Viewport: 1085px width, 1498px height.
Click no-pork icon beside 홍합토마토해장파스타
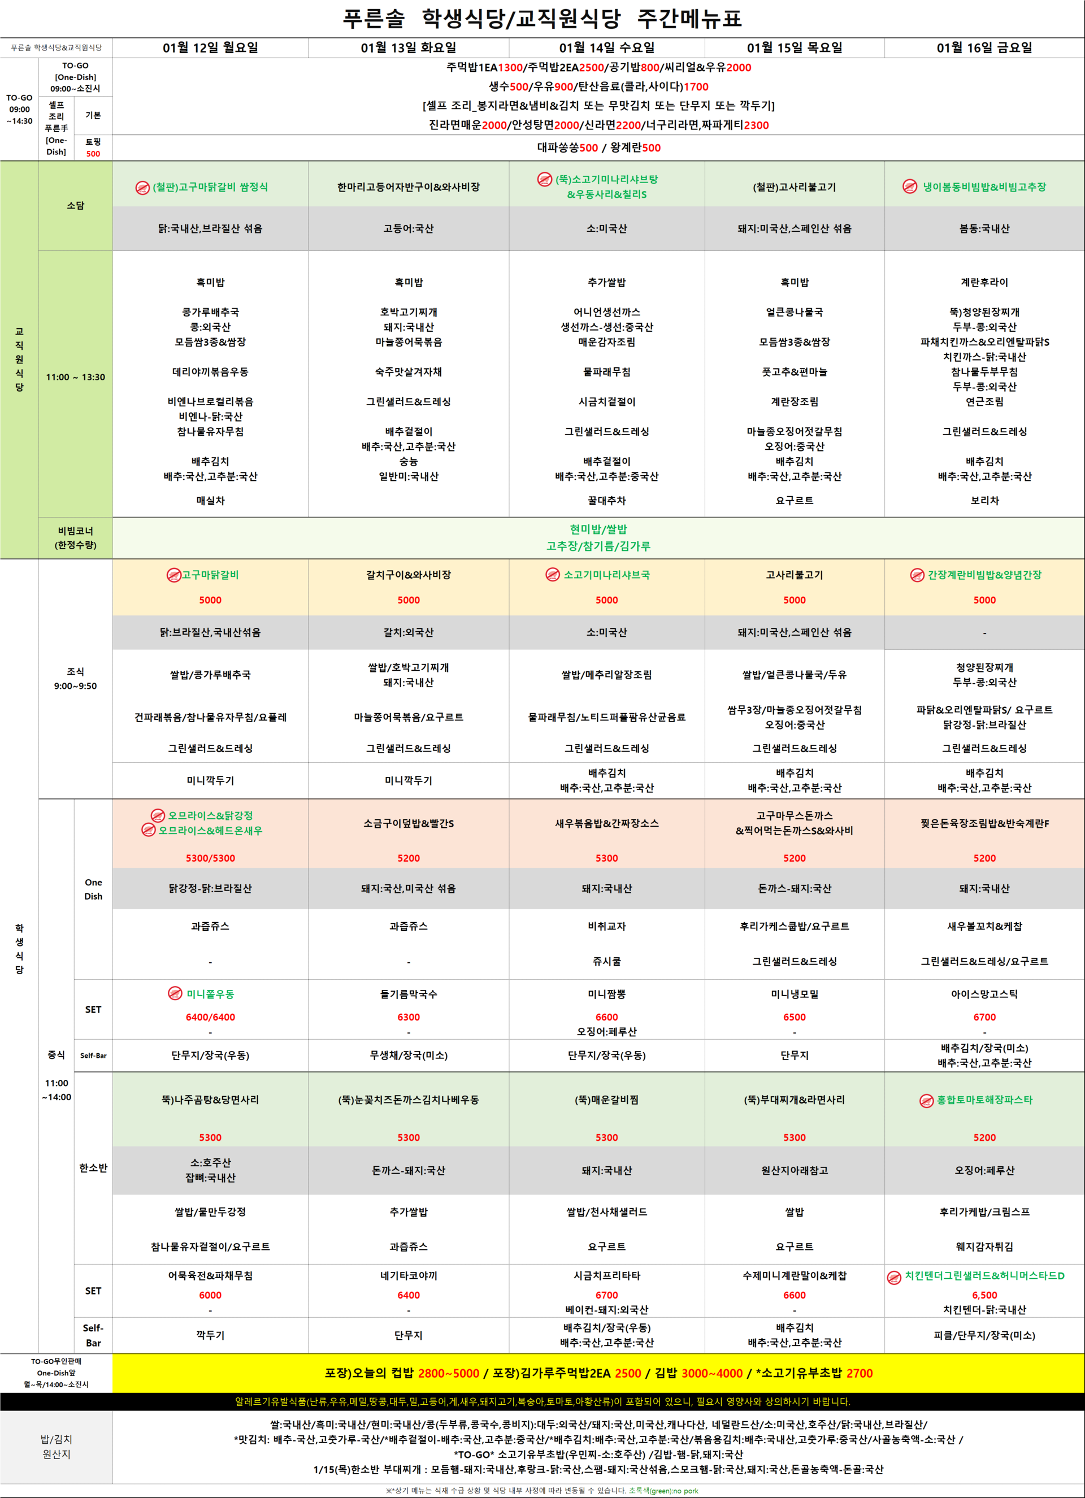(x=927, y=1100)
